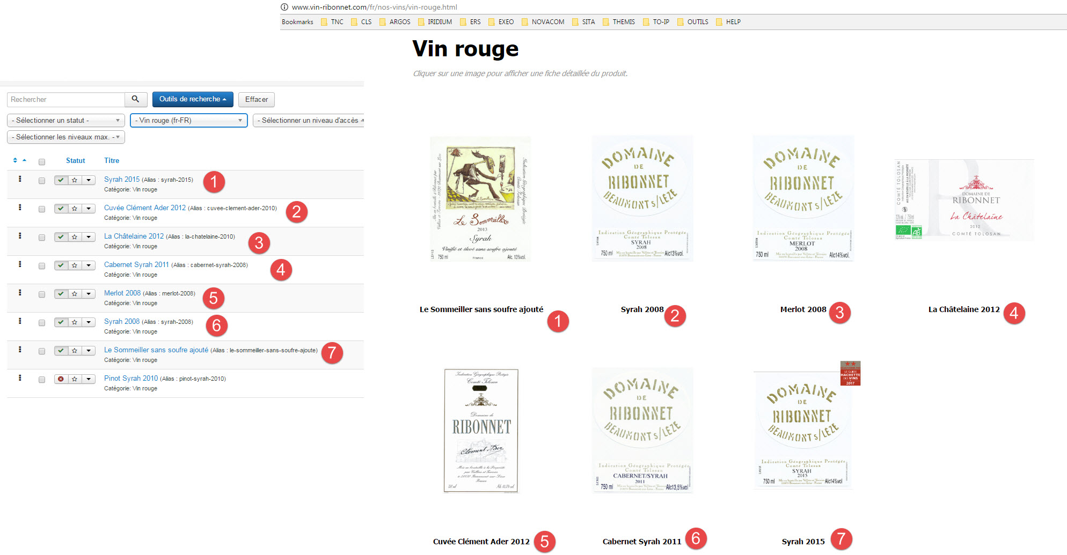Unpublish Cuvée Clément Ader 2012 status icon

click(61, 209)
